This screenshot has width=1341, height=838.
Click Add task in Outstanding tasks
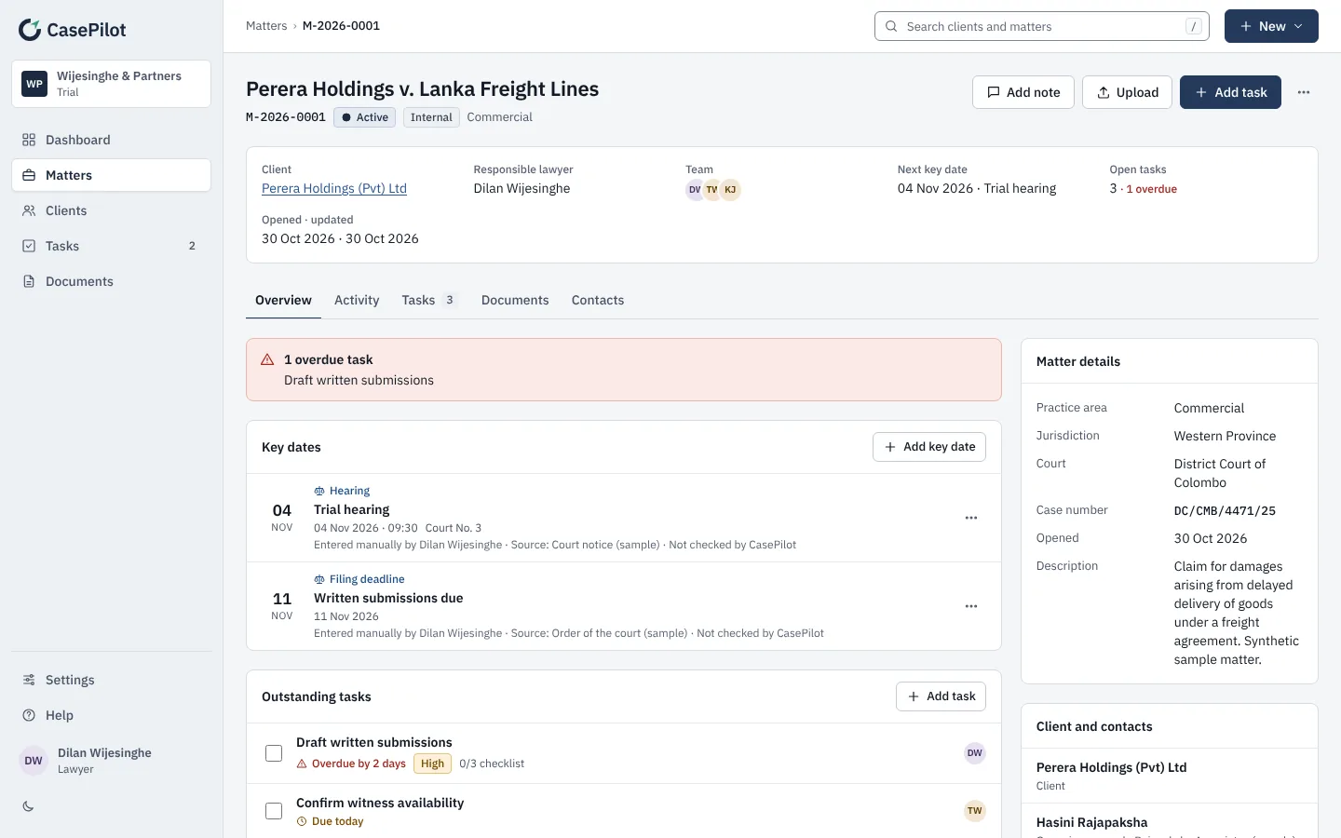pos(941,696)
